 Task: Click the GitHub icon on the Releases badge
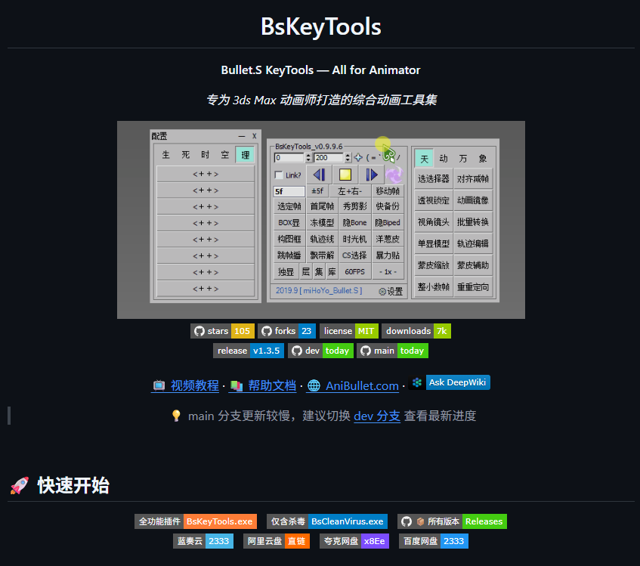coord(406,521)
